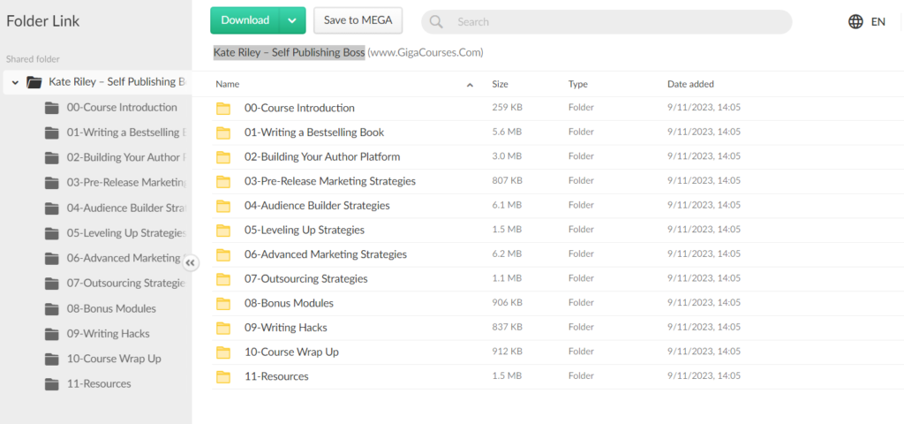Toggle Name column sort arrow
This screenshot has width=904, height=424.
click(470, 85)
